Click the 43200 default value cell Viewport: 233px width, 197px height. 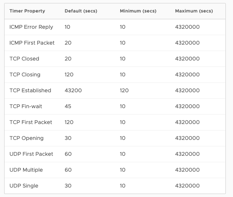pyautogui.click(x=73, y=90)
